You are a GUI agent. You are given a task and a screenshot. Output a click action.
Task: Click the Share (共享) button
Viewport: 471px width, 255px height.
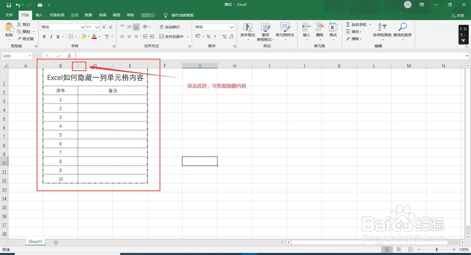click(458, 16)
